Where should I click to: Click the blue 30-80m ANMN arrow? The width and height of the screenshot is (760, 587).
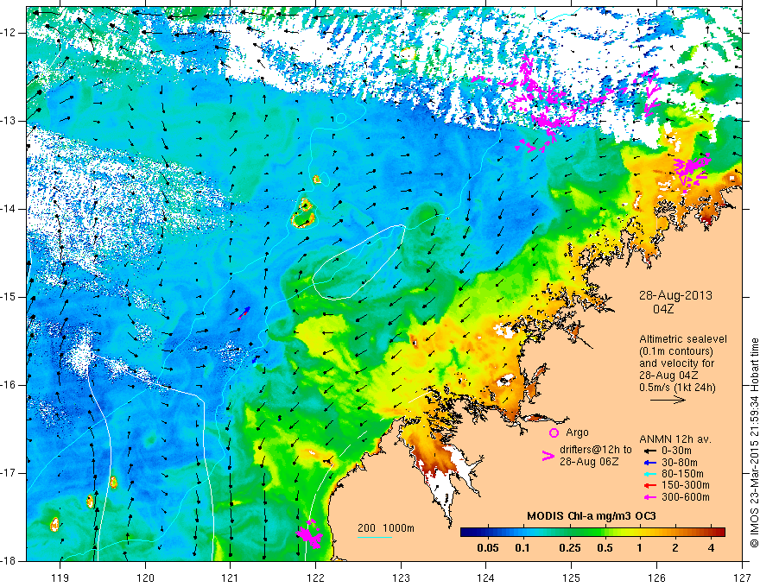pyautogui.click(x=649, y=463)
